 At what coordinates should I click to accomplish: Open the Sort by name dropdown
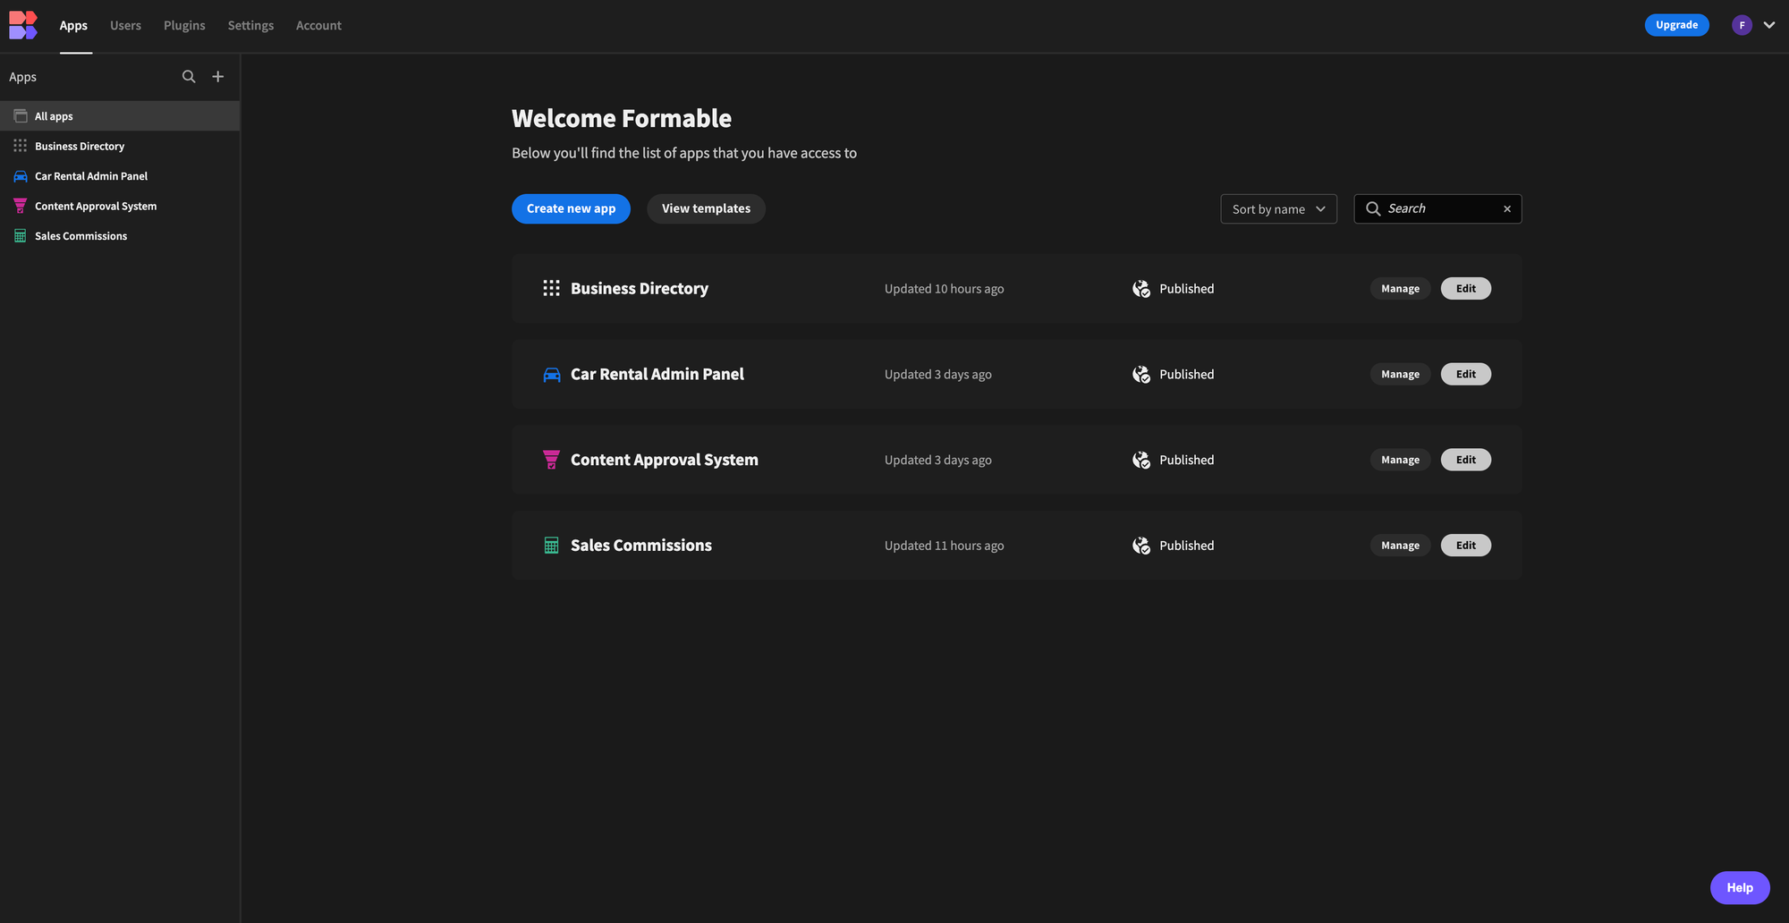[x=1278, y=208]
